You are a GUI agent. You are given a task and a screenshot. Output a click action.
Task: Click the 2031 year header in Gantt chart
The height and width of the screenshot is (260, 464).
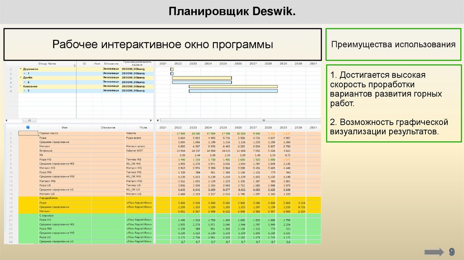click(x=314, y=63)
